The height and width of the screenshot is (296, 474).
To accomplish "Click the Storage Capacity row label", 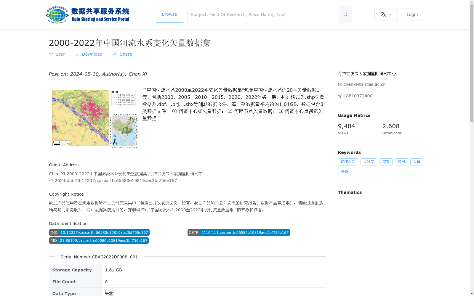I will (75, 270).
